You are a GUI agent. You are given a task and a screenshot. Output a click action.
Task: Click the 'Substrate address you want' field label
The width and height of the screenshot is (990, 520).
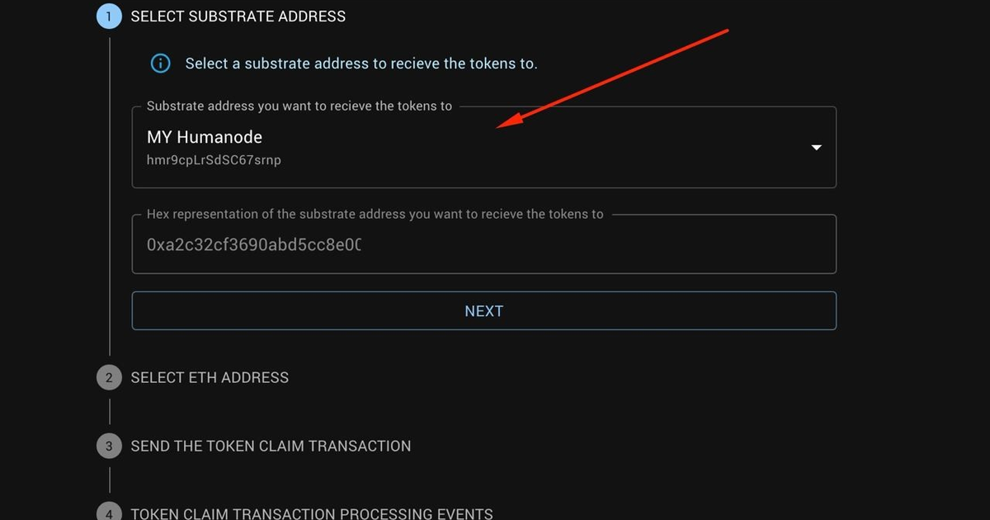(x=299, y=106)
